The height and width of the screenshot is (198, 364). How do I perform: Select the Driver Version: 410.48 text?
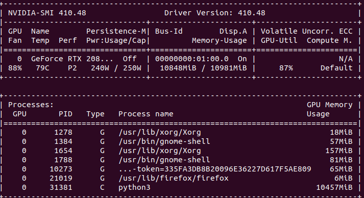(215, 13)
